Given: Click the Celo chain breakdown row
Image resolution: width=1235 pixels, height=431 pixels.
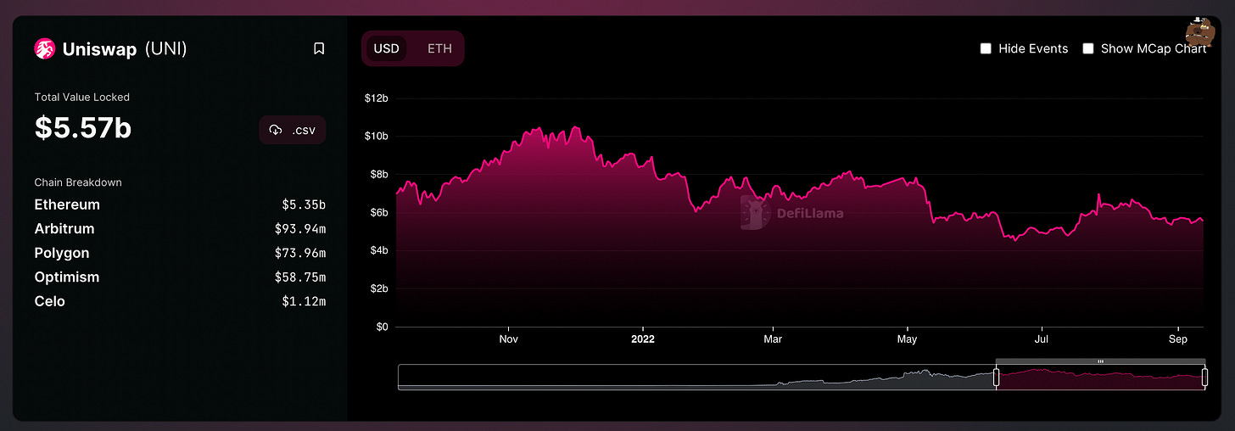Looking at the screenshot, I should coord(180,301).
